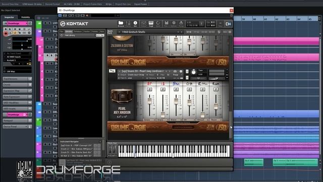Click the pitch wheel left of keyboard
The width and height of the screenshot is (323, 182).
[x=110, y=149]
